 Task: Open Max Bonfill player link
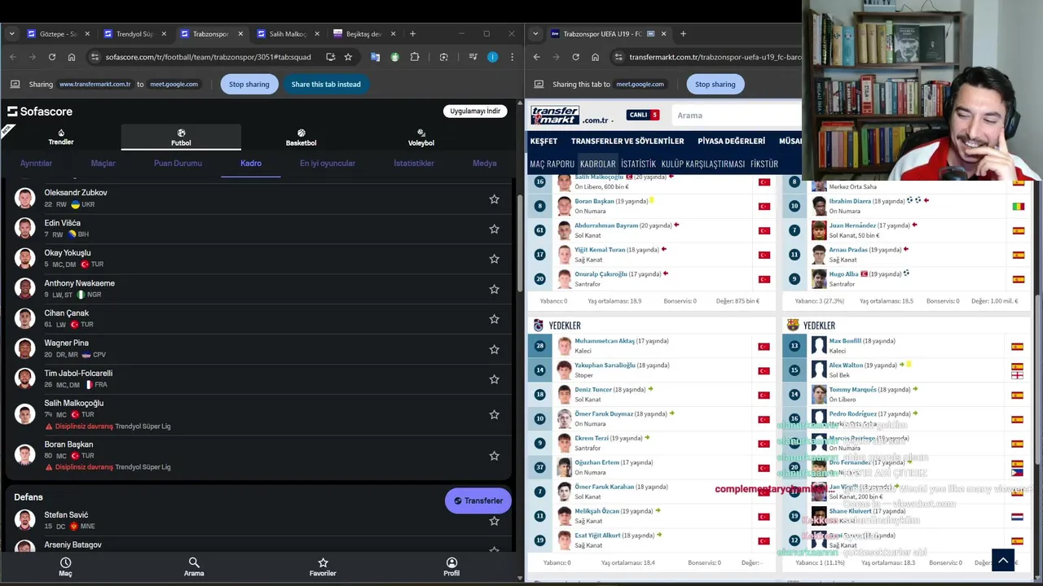point(845,341)
